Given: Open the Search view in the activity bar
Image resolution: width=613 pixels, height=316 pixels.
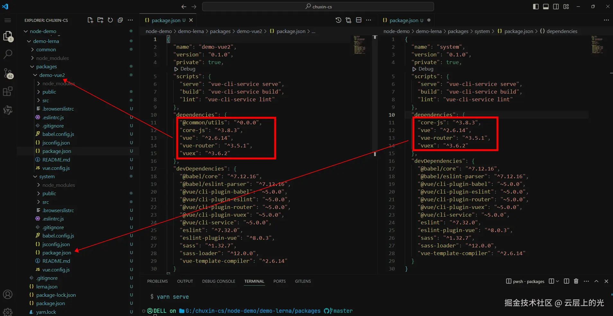Looking at the screenshot, I should point(8,54).
